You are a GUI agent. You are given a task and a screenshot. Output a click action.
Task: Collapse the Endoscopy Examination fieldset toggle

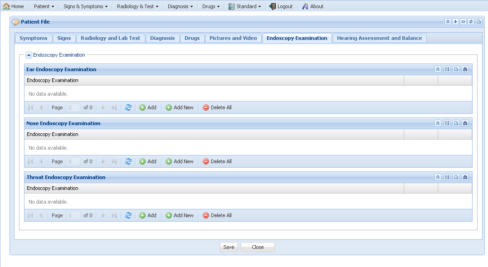pyautogui.click(x=29, y=55)
